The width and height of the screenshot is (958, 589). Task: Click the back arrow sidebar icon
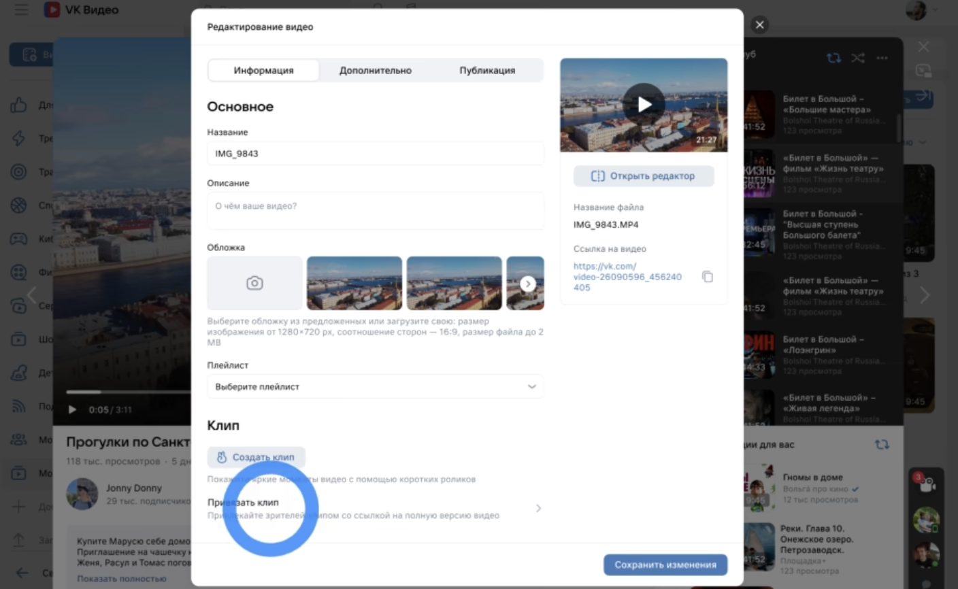pyautogui.click(x=22, y=573)
